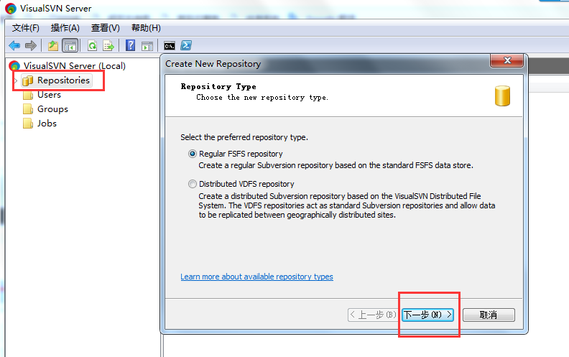Select Regular FSFS repository option

[x=193, y=154]
